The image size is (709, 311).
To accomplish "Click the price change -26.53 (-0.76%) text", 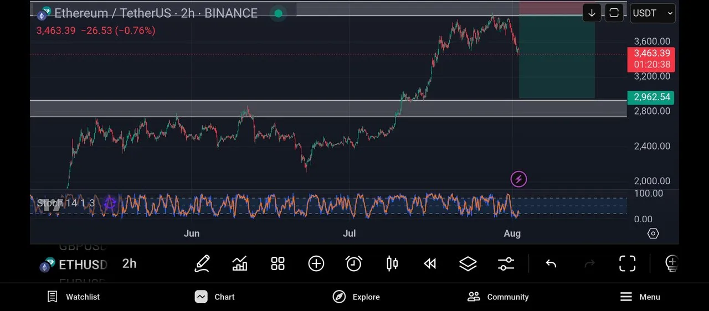I will click(118, 30).
